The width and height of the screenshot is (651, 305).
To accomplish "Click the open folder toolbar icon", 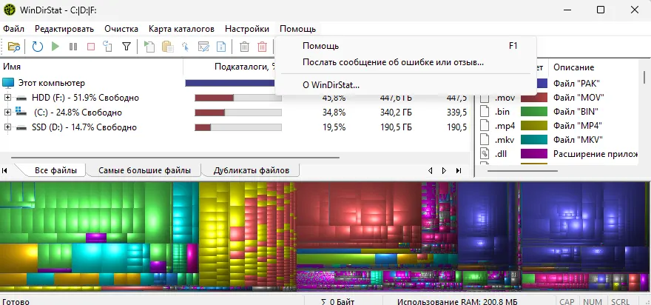I will (x=13, y=47).
